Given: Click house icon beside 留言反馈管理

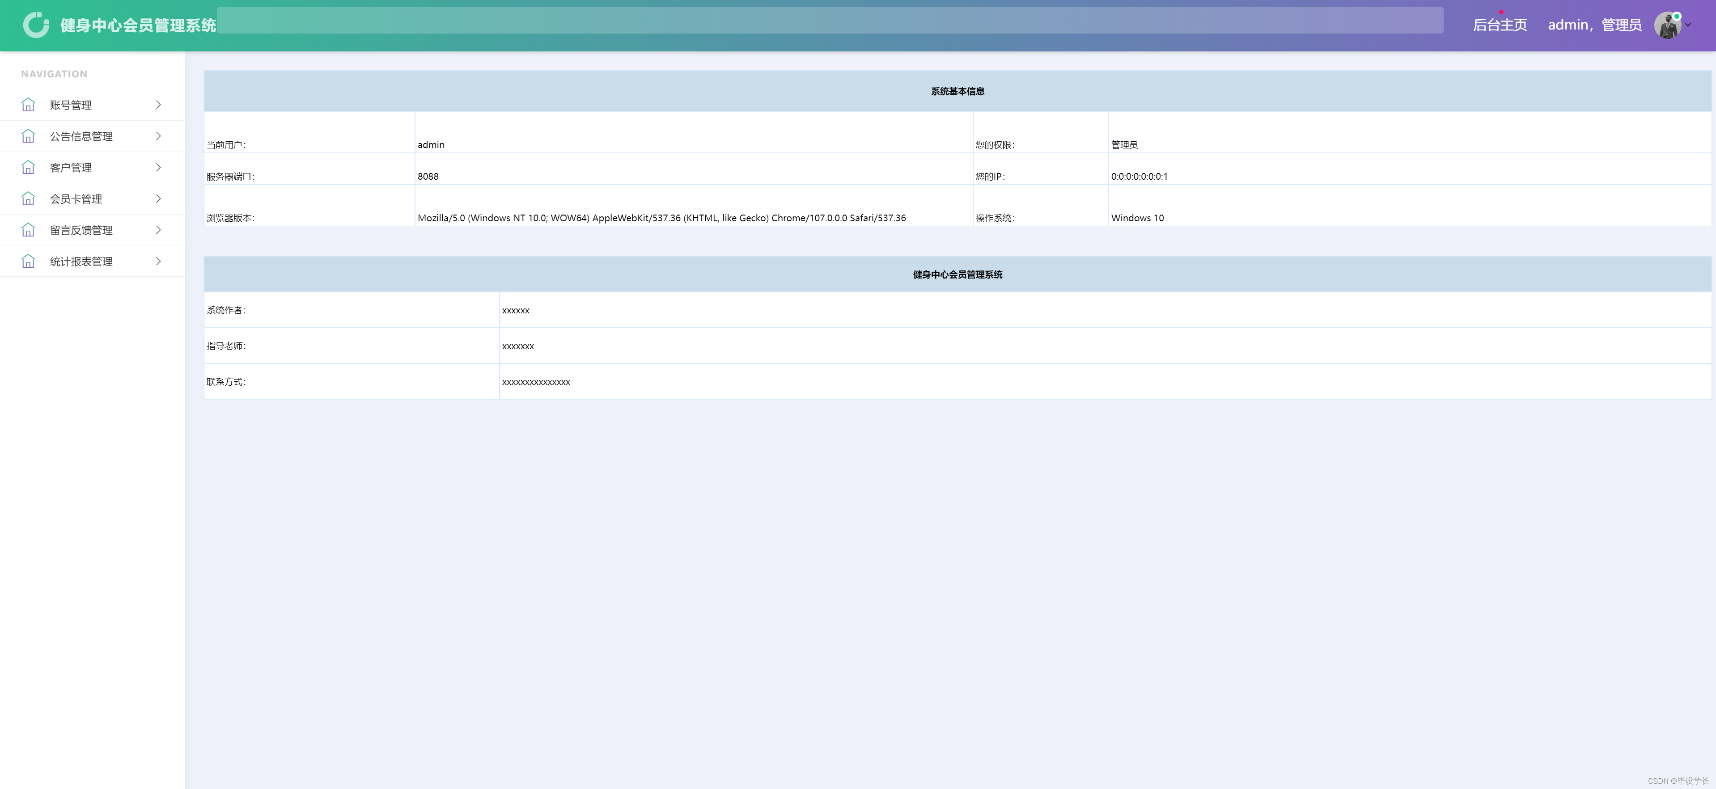Looking at the screenshot, I should pyautogui.click(x=28, y=230).
